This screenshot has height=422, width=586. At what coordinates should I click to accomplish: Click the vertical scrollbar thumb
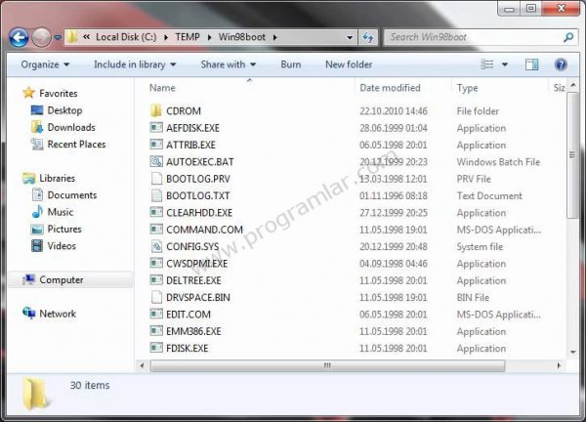[573, 155]
